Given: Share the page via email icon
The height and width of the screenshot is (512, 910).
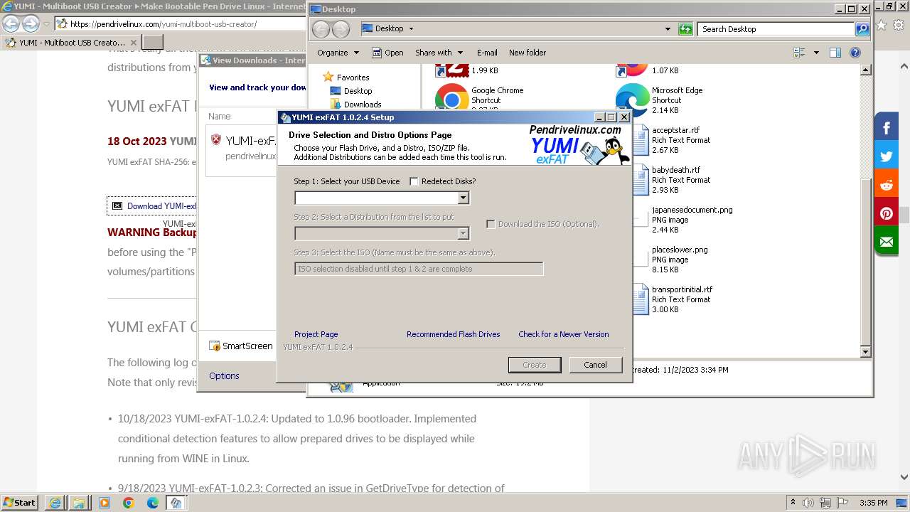Looking at the screenshot, I should [x=887, y=242].
